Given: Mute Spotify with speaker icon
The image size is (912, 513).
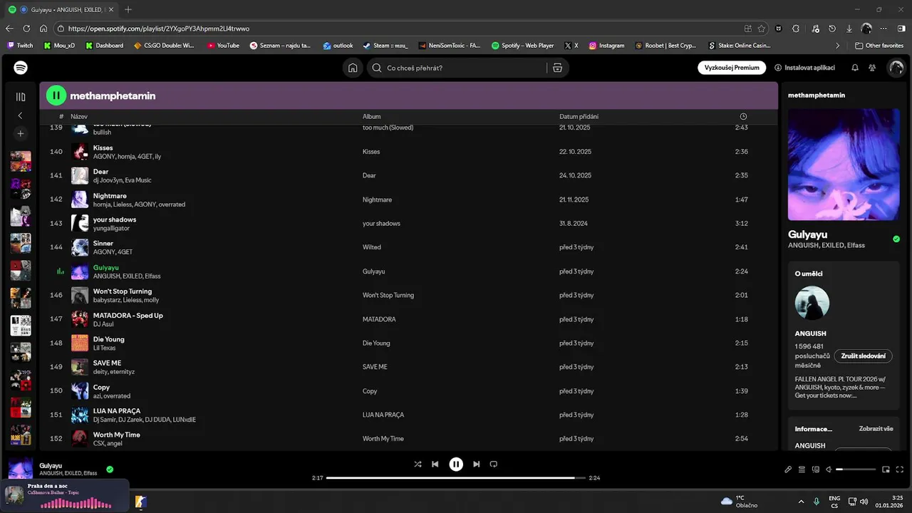Looking at the screenshot, I should 829,470.
